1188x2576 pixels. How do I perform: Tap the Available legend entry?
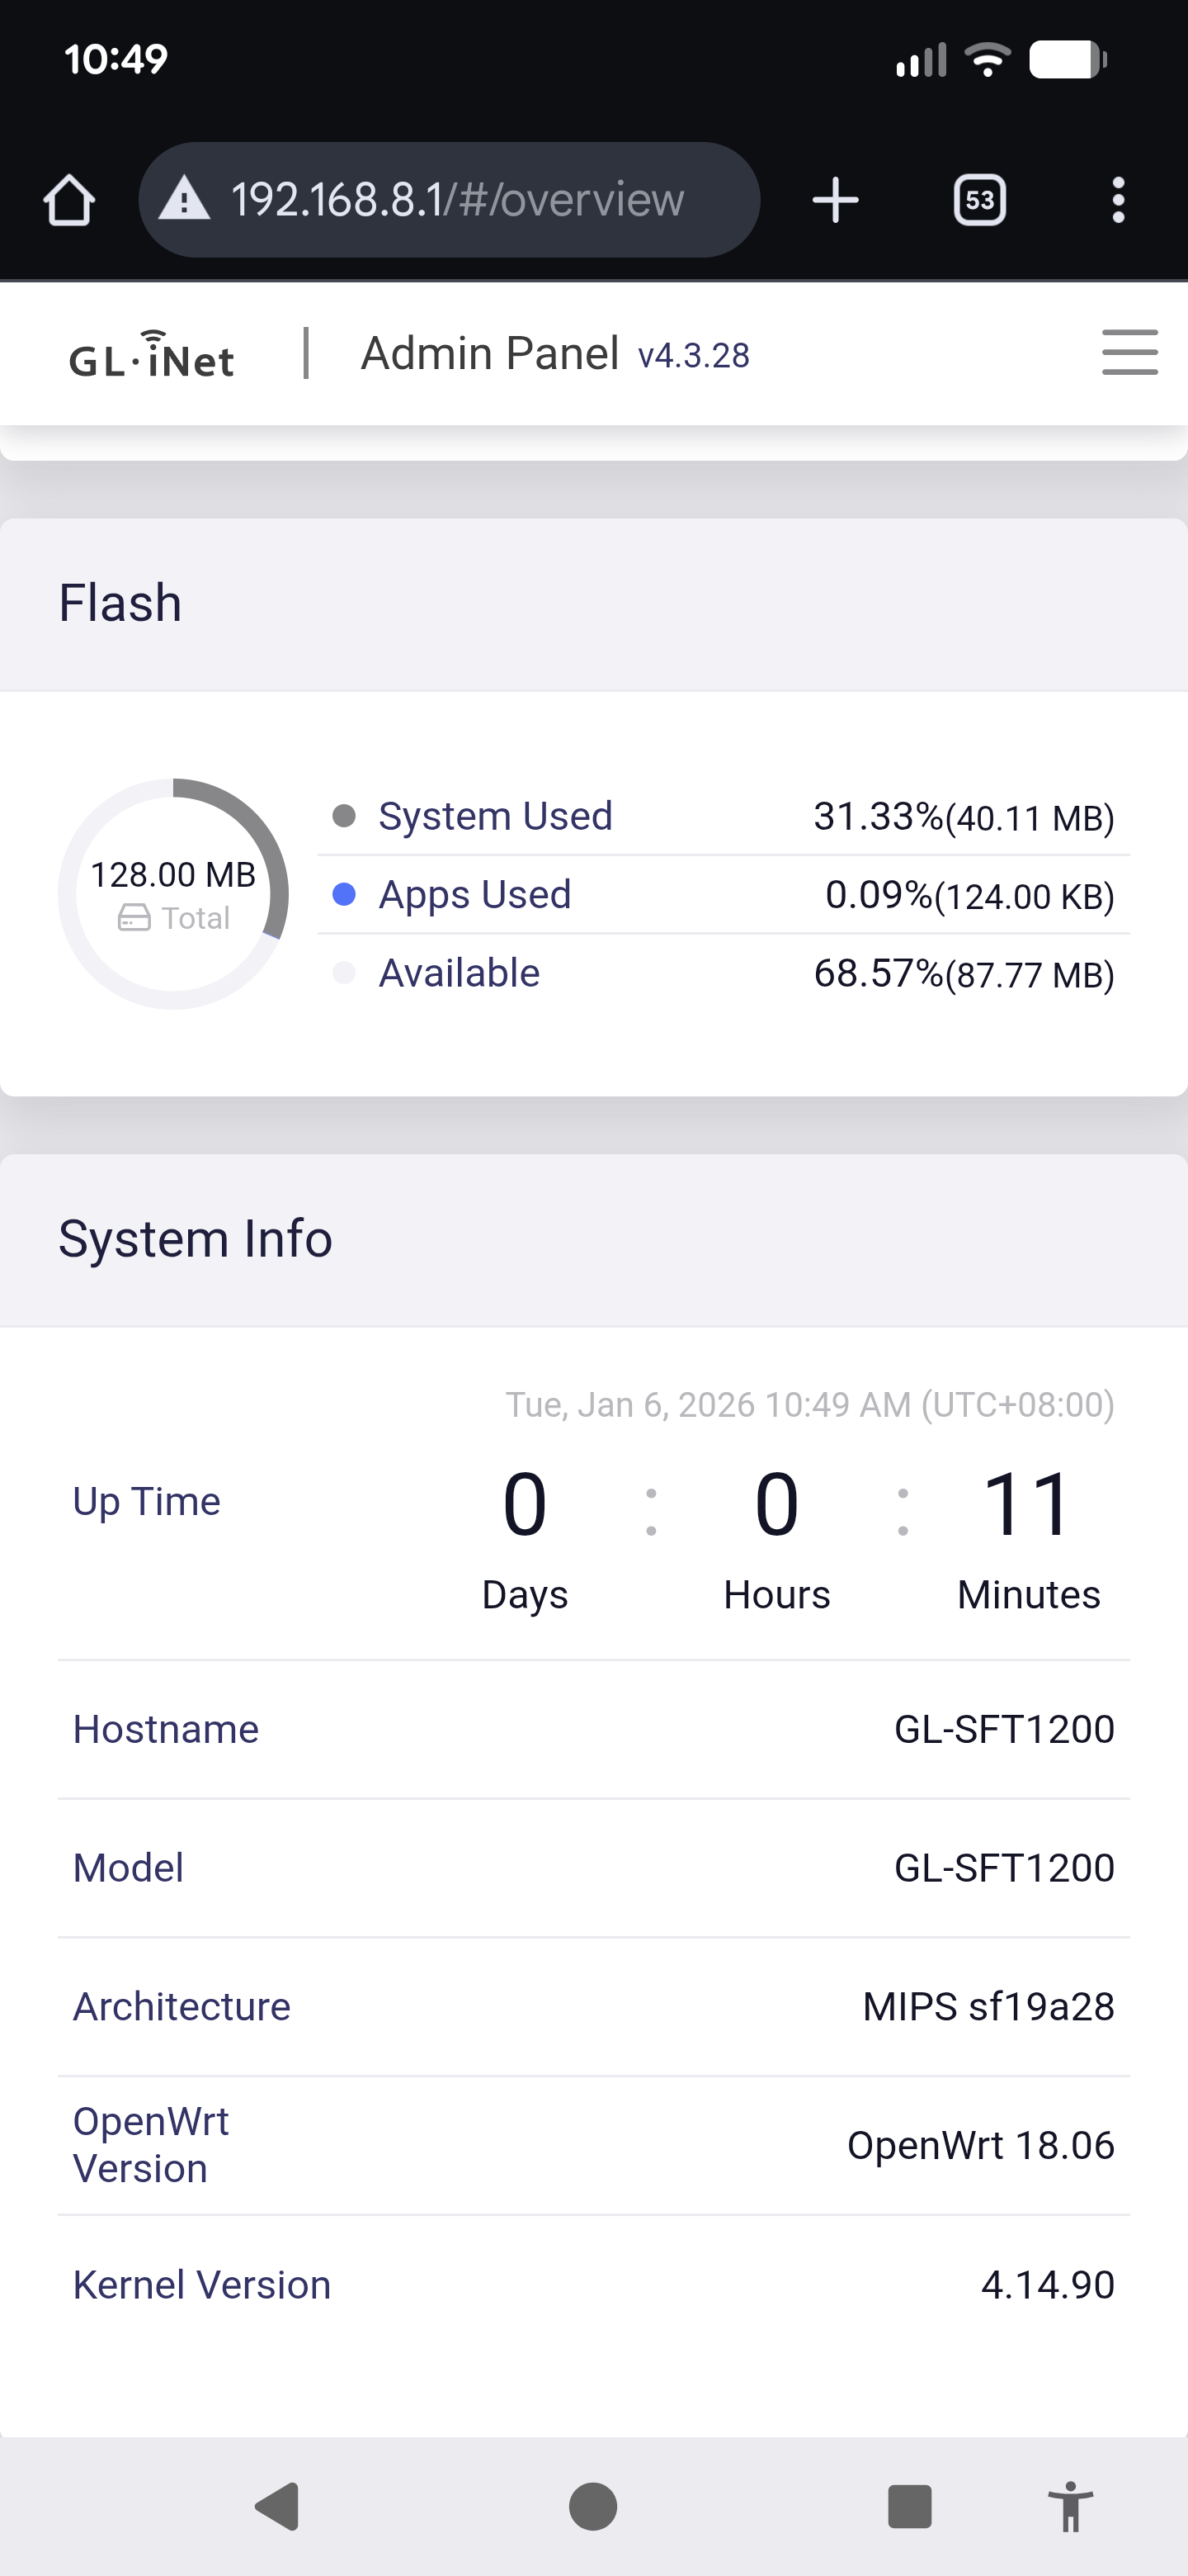[459, 973]
